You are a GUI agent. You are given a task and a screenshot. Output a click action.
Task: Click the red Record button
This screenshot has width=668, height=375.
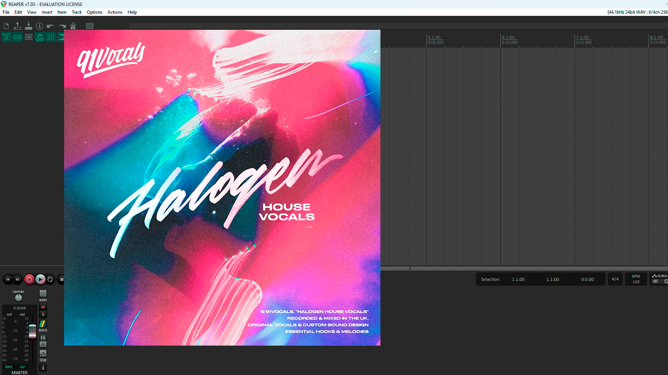[x=29, y=279]
